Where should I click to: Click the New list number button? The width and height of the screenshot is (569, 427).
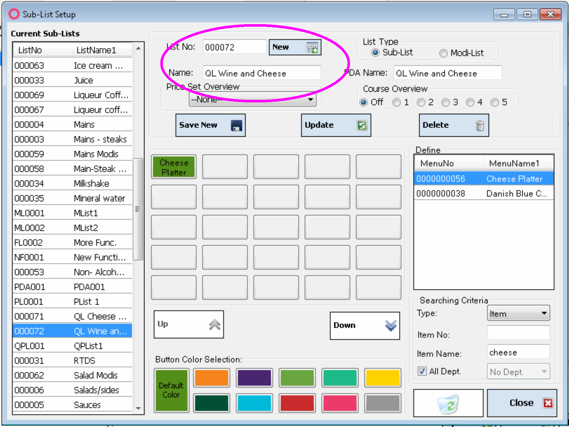[x=295, y=47]
